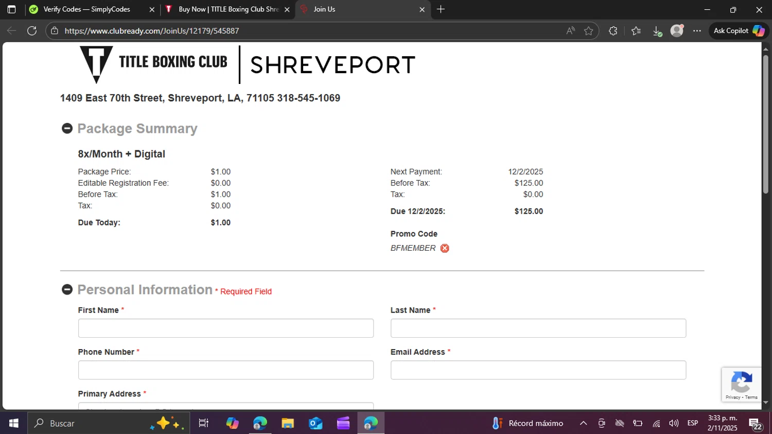Show hidden system tray icons

point(583,423)
